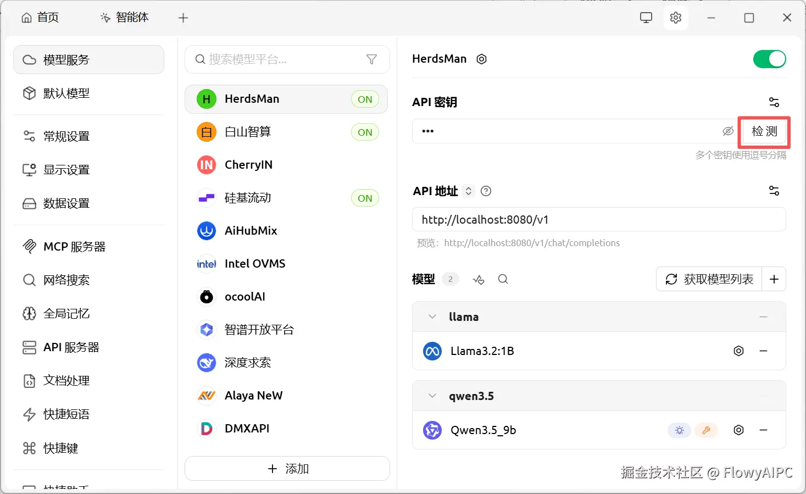Screen dimensions: 806x494
Task: Open model health check icon
Action: click(x=479, y=280)
